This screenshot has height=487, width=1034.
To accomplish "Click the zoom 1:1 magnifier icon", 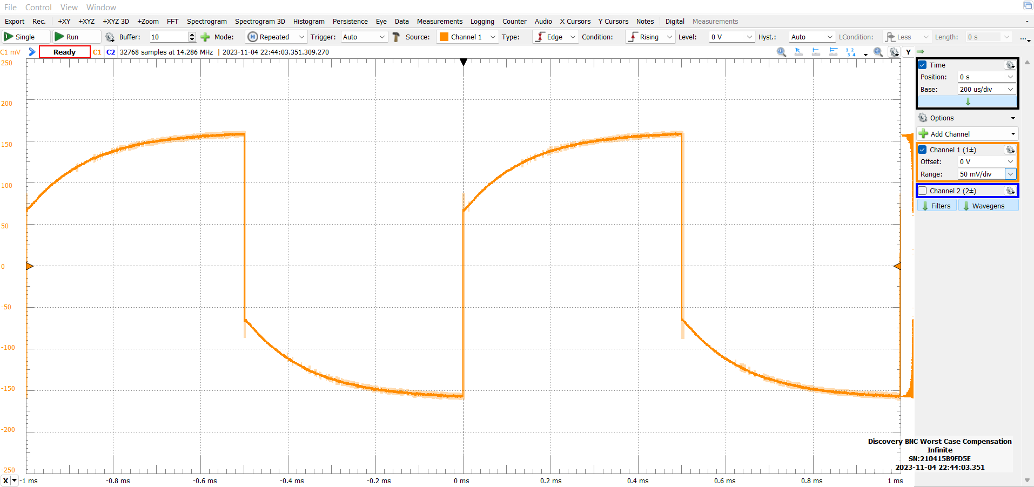I will pos(781,52).
